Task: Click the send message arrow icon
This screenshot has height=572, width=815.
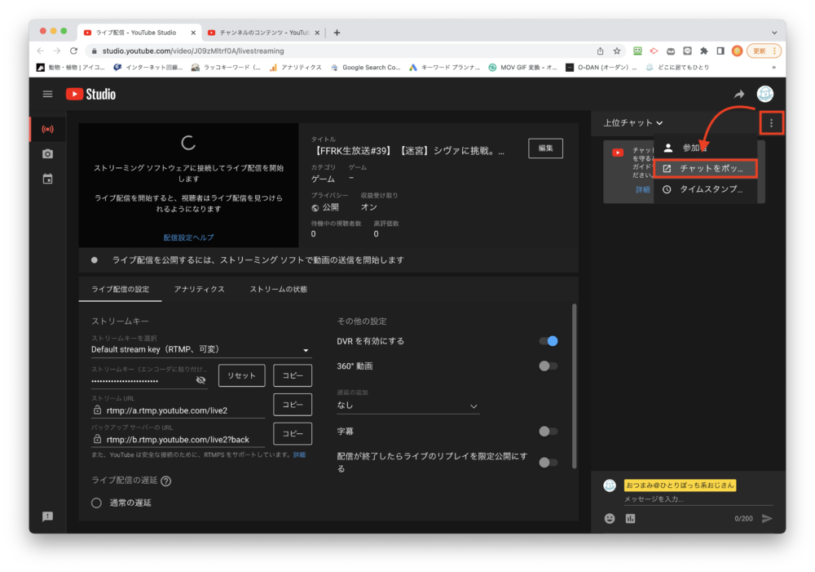Action: (x=766, y=518)
